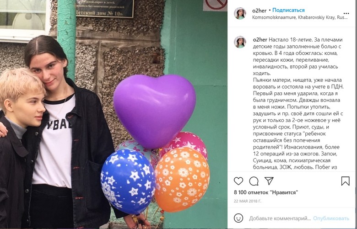
Task: View the 8 100 likes list
Action: [266, 192]
